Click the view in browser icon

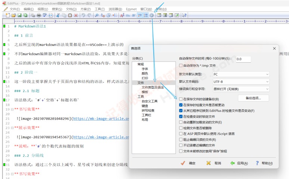[x=50, y=15]
